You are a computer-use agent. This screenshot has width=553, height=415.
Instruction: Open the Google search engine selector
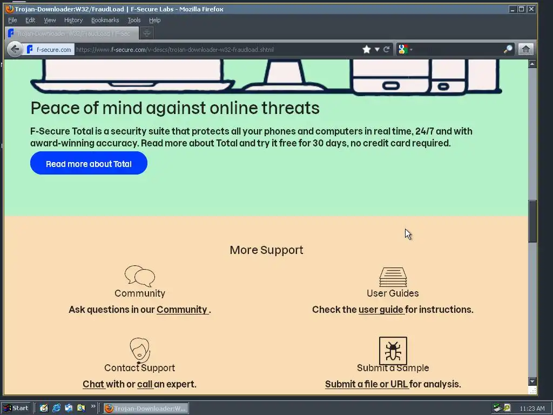405,49
